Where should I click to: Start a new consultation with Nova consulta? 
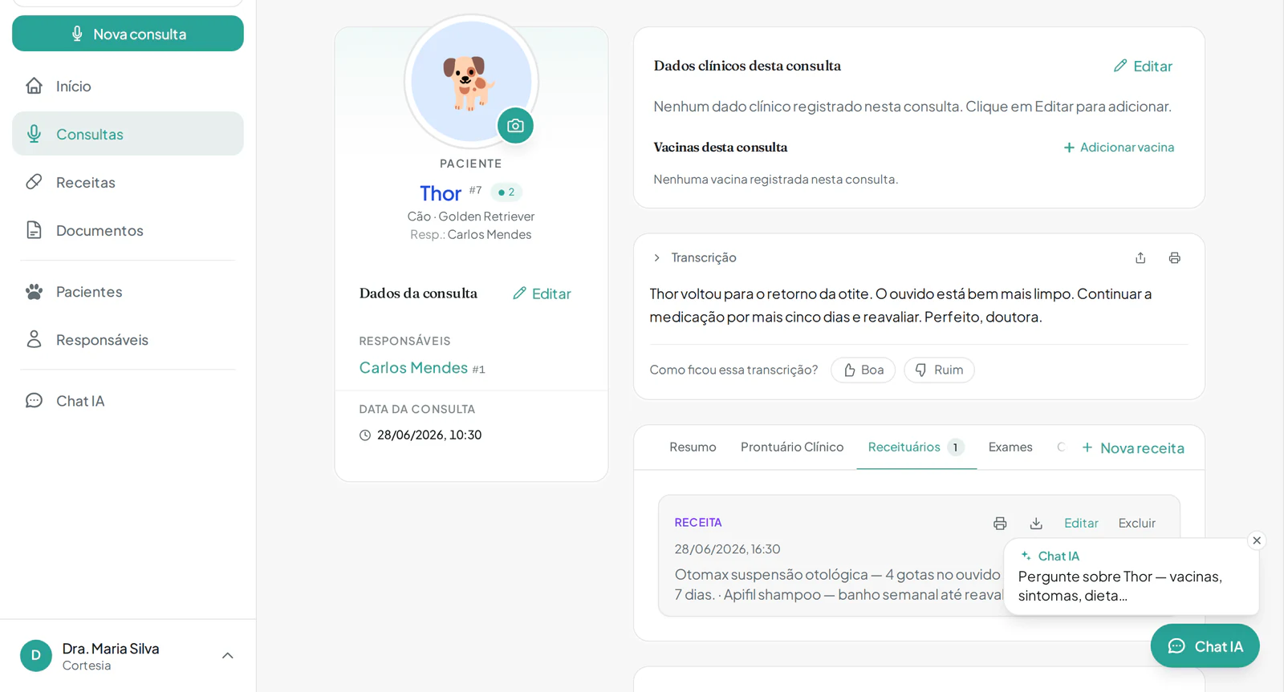click(128, 34)
